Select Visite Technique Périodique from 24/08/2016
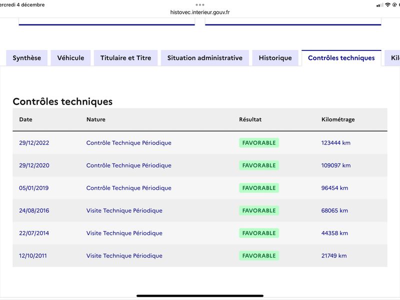The image size is (400, 300). [124, 210]
